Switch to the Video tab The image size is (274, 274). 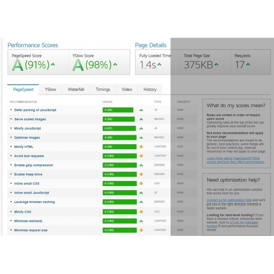[x=127, y=90]
